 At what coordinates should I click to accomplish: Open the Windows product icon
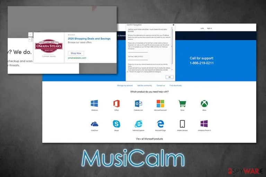click(x=94, y=103)
